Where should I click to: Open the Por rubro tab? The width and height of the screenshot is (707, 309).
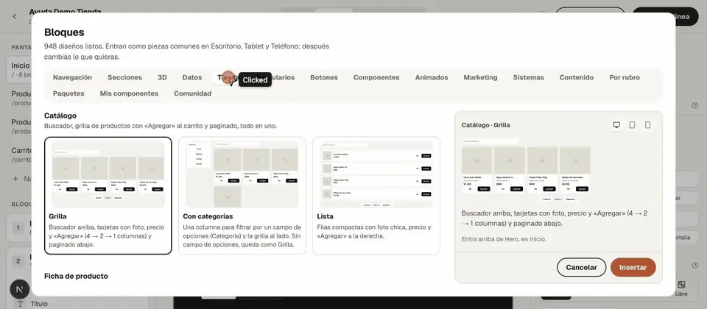point(625,77)
